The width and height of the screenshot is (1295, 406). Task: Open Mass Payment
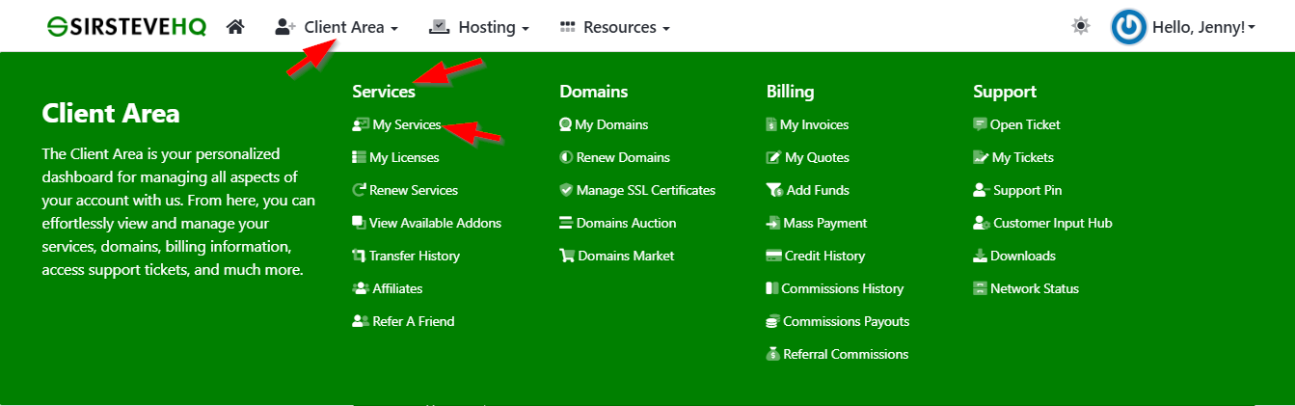[x=825, y=223]
